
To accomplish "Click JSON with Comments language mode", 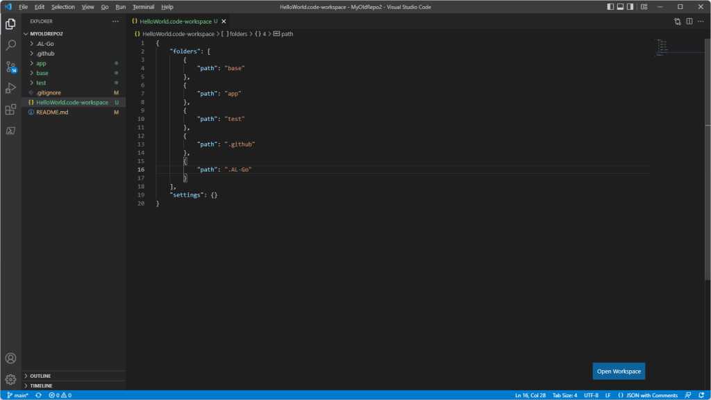I will click(651, 395).
